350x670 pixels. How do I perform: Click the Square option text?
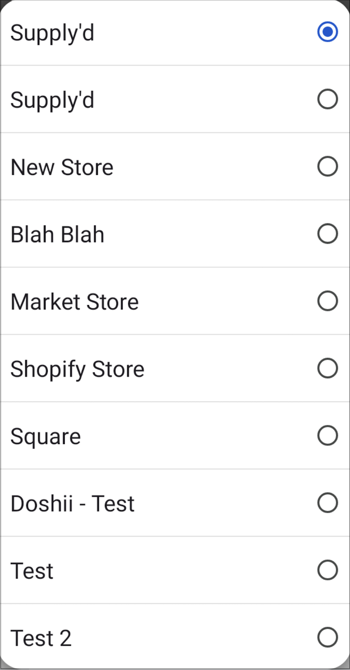coord(46,437)
